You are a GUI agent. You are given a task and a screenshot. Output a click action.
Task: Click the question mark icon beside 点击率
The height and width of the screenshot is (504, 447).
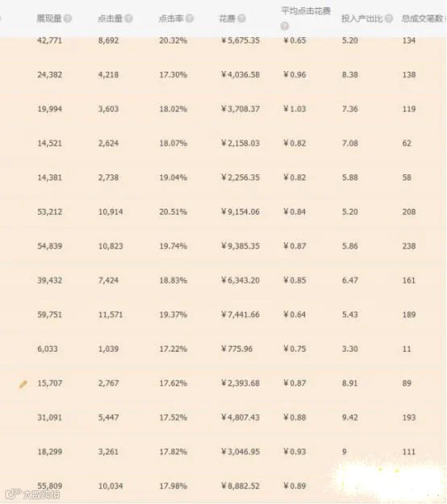pos(190,19)
